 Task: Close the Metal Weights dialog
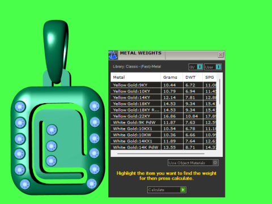click(220, 55)
